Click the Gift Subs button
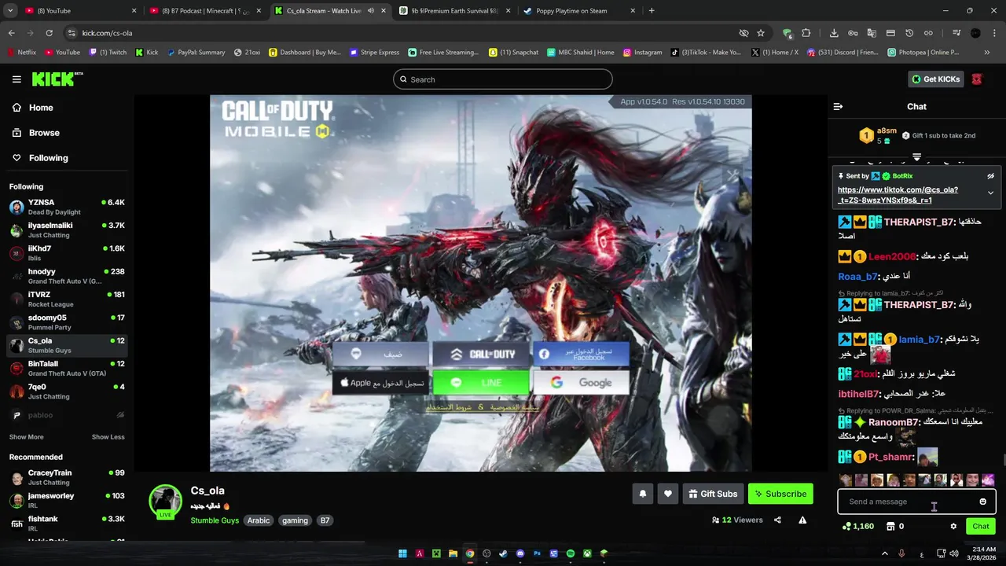The width and height of the screenshot is (1006, 566). click(x=714, y=494)
